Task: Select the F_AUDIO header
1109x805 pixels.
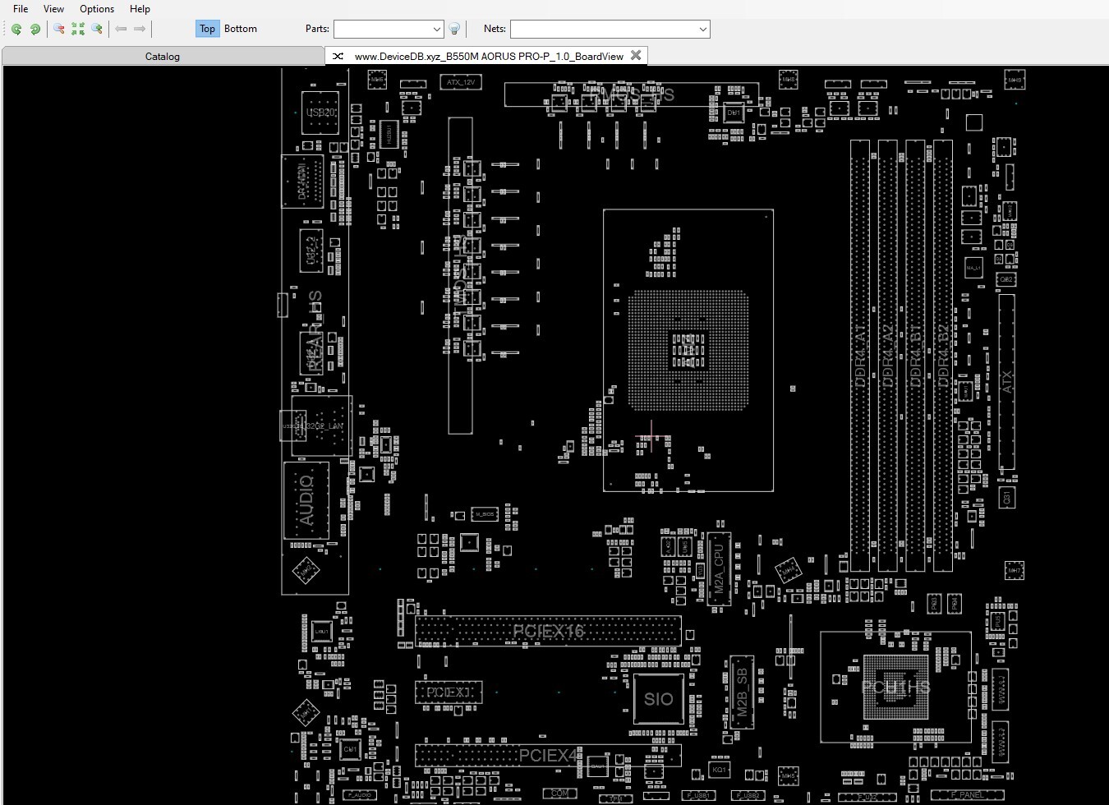Action: click(360, 795)
